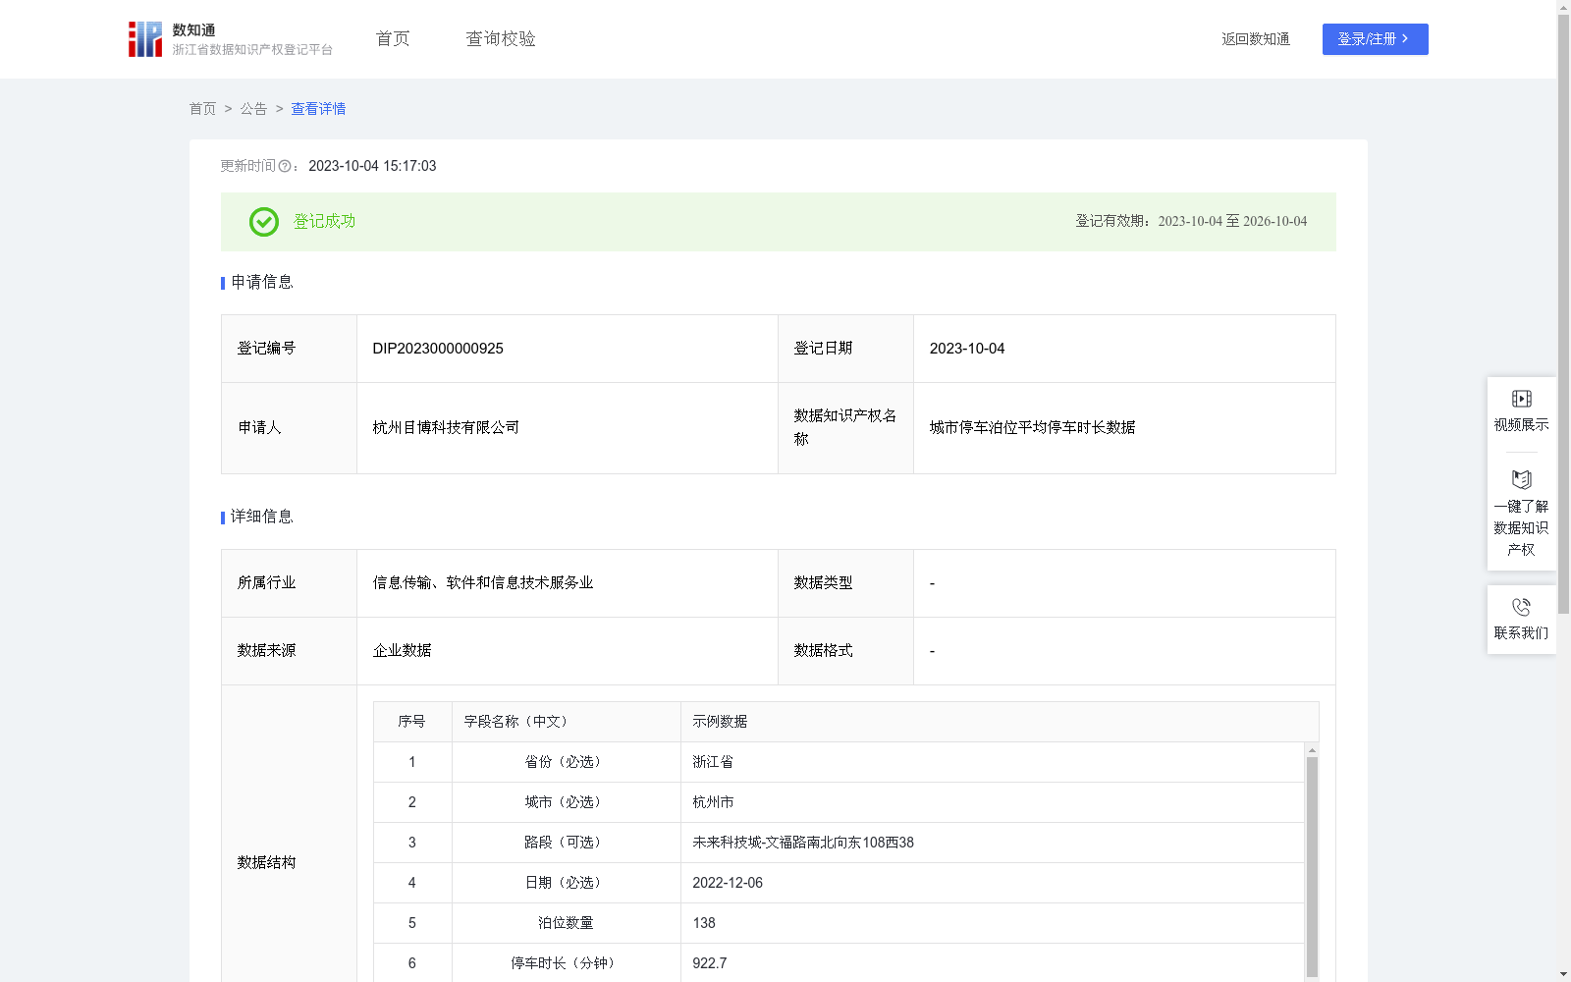The height and width of the screenshot is (982, 1571).
Task: Click the 一键了解数据知识产权 book icon
Action: pyautogui.click(x=1521, y=480)
